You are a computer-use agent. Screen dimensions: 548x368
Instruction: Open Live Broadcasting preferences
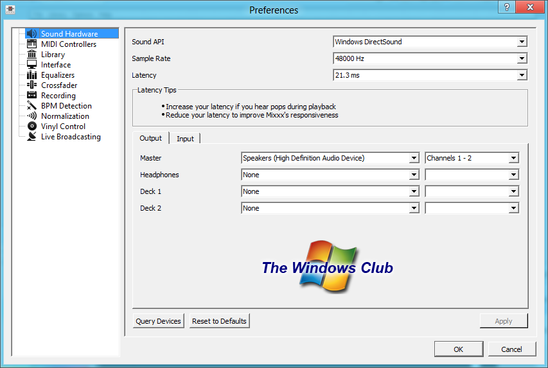click(x=71, y=137)
